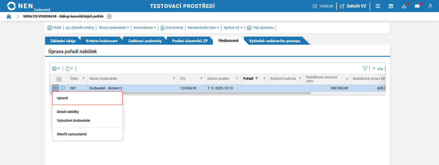Switch to Podání účastníků ZP tab
The height and width of the screenshot is (165, 439).
pos(190,41)
